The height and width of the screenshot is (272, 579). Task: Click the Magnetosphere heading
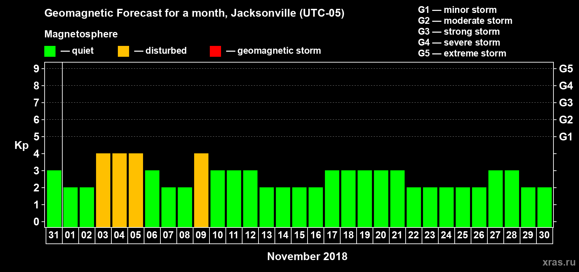81,34
